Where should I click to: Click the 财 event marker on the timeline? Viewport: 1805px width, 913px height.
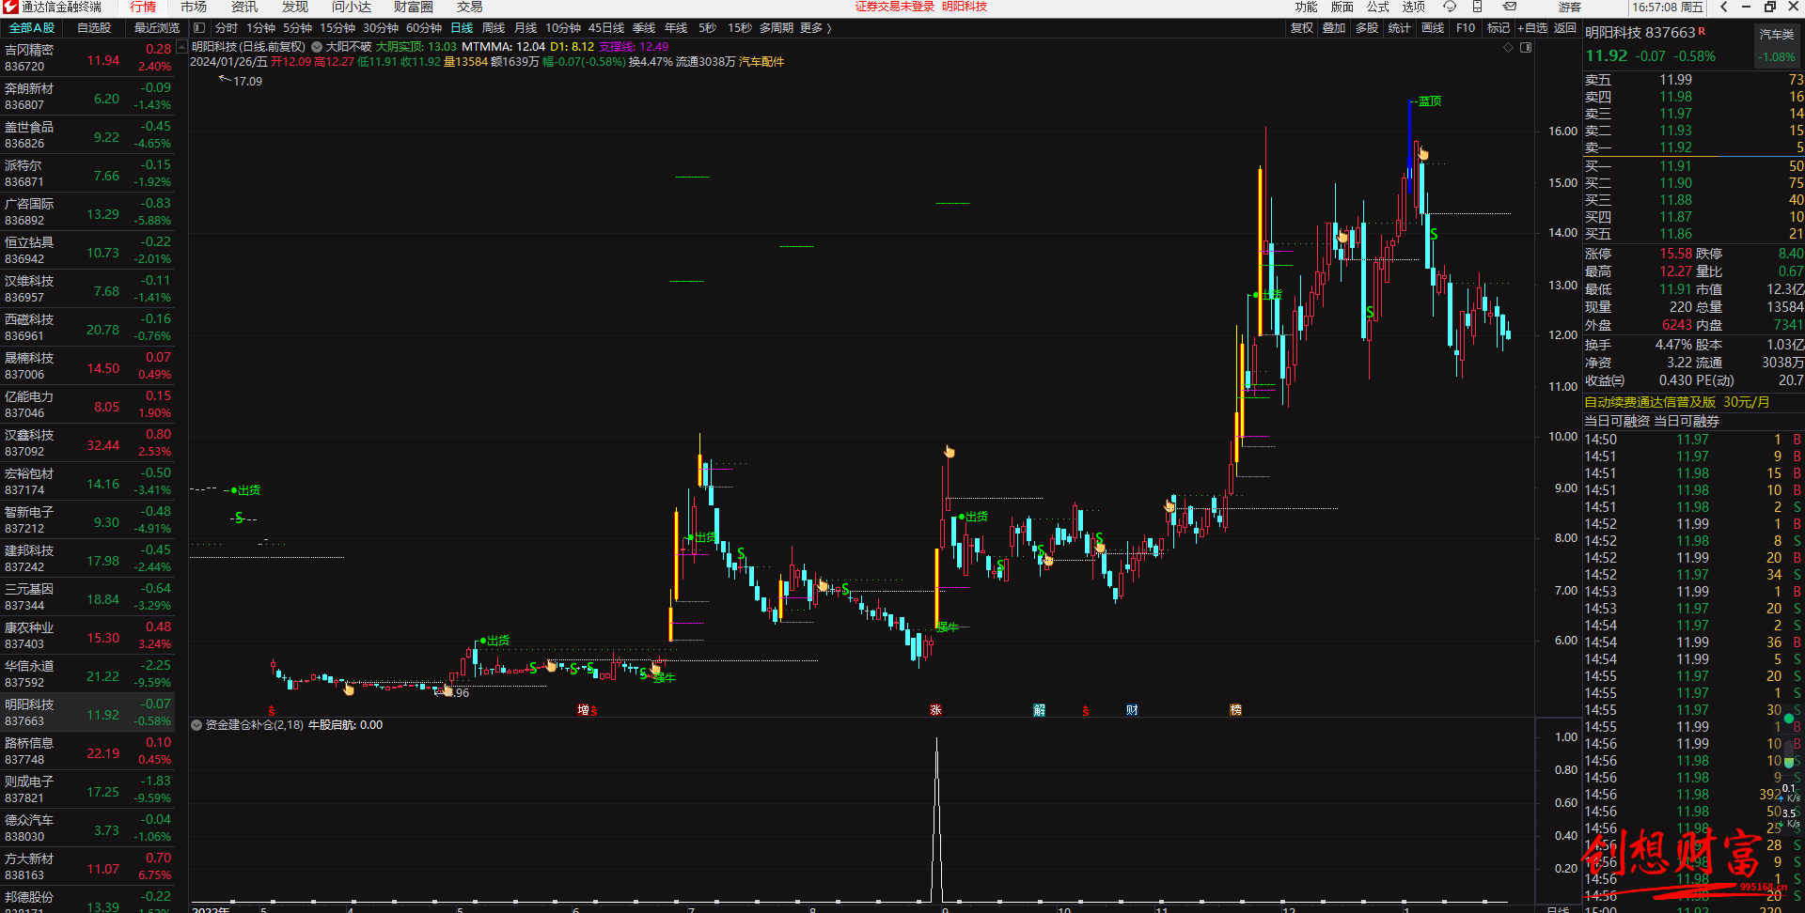pos(1132,710)
